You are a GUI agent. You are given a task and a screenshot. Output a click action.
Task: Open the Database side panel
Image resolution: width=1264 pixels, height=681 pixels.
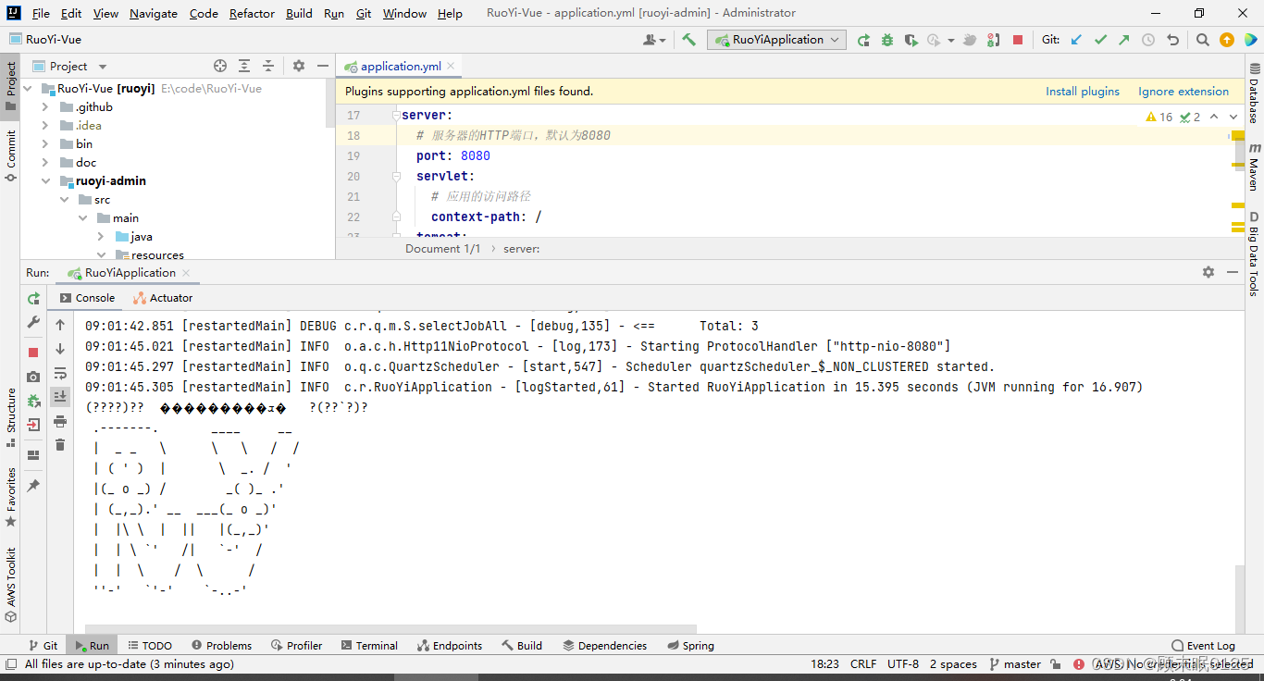pyautogui.click(x=1254, y=93)
